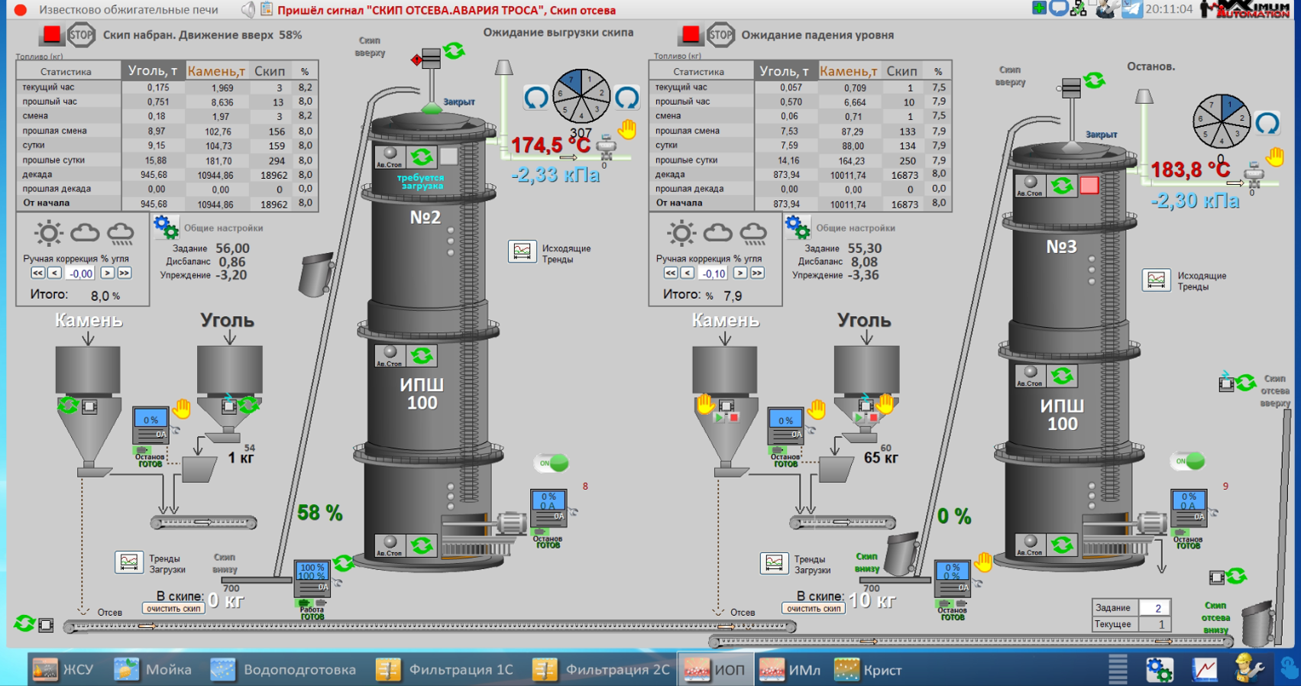The height and width of the screenshot is (686, 1301).
Task: Open the striped list icon in bottom bar
Action: (1117, 669)
